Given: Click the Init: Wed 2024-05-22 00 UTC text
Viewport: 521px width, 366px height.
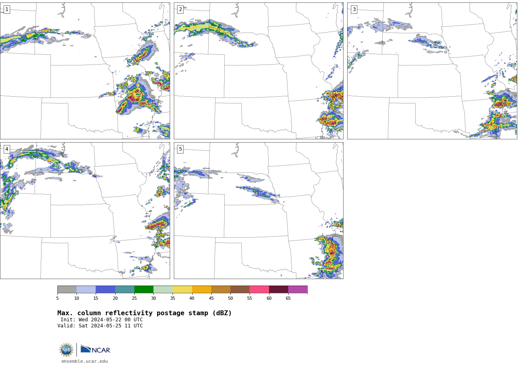Looking at the screenshot, I should point(102,320).
